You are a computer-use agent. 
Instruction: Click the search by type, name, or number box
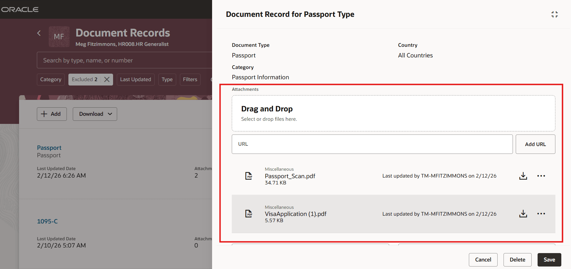point(124,60)
